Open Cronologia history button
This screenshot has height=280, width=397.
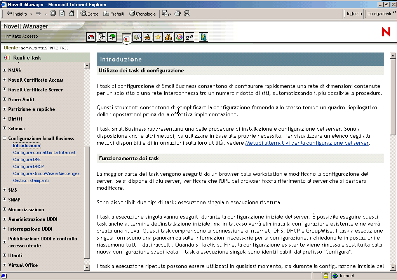click(x=142, y=14)
